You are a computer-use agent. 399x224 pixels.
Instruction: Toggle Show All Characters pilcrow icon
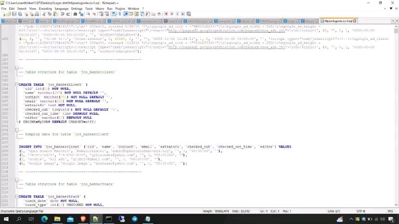pyautogui.click(x=120, y=14)
